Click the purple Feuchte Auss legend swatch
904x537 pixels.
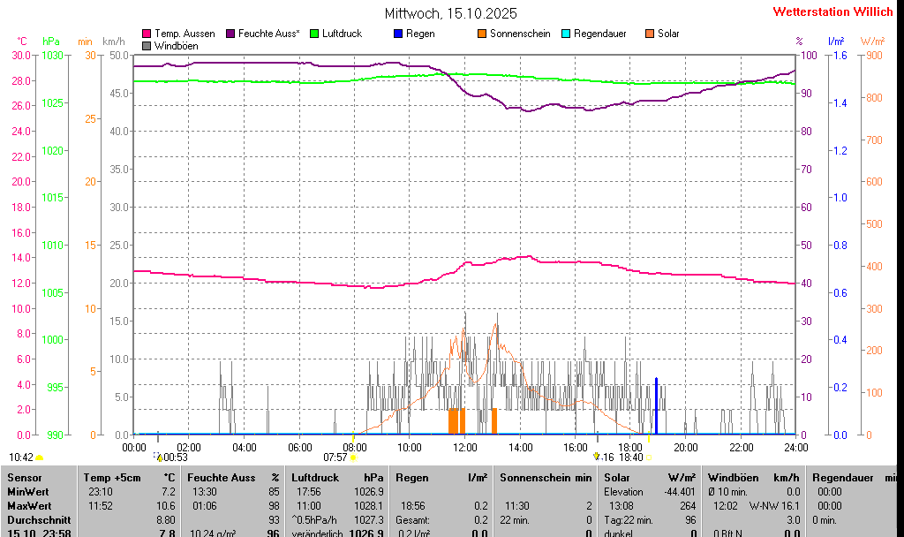(x=231, y=34)
